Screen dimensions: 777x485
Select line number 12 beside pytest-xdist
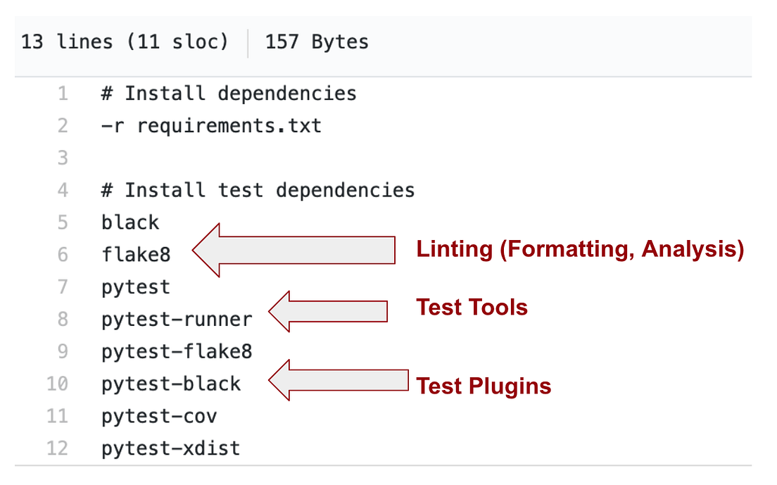pos(57,448)
